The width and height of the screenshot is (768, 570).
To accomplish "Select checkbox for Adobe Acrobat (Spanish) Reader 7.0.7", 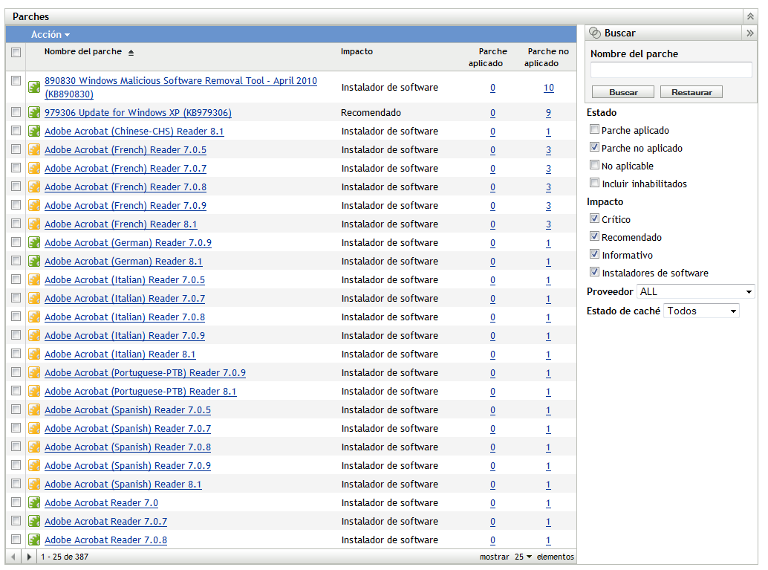I will (16, 428).
